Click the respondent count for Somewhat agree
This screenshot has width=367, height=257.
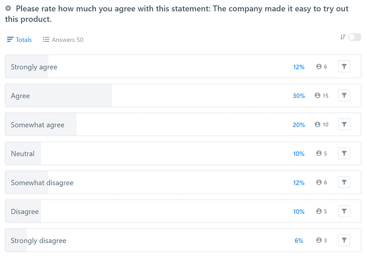[x=321, y=125]
